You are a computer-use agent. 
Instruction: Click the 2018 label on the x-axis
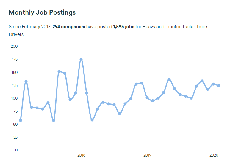tap(81, 155)
